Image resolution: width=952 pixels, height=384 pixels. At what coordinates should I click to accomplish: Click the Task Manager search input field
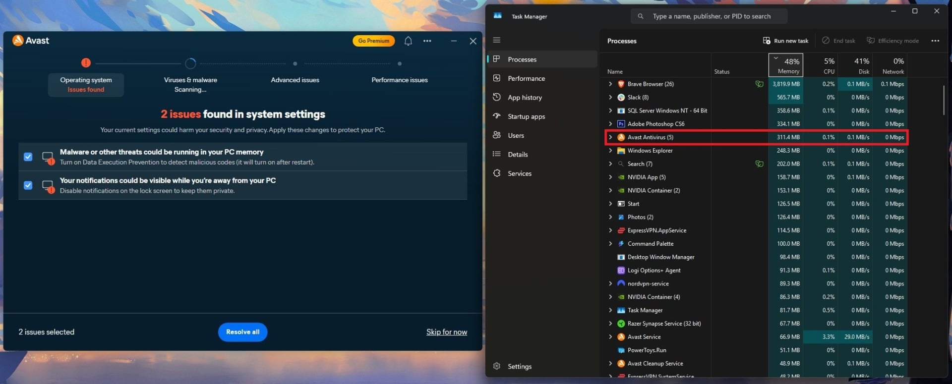coord(709,16)
